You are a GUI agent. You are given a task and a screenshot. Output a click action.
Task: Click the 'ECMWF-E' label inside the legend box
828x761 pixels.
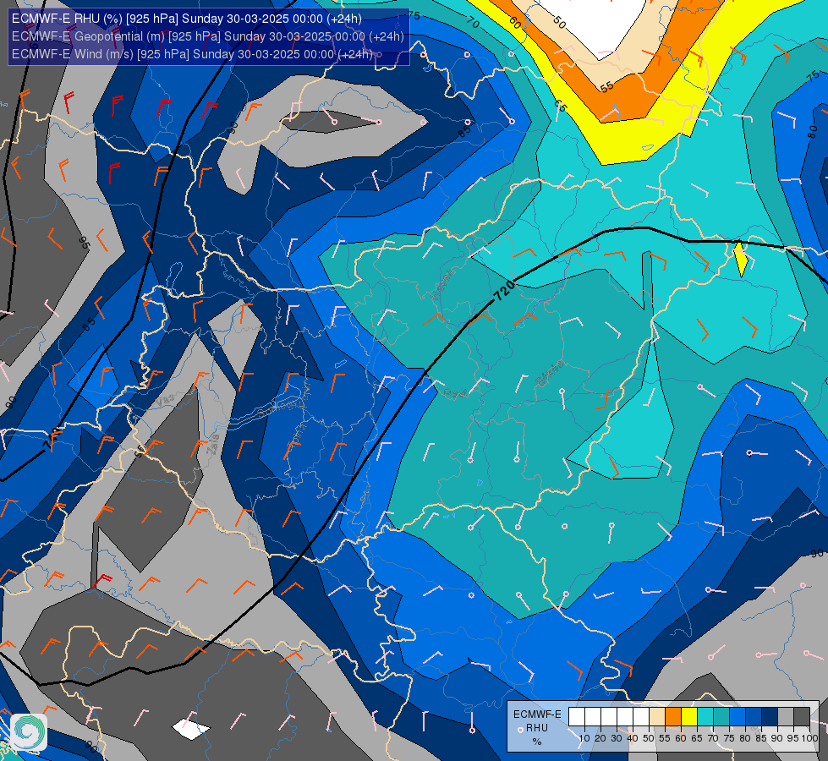click(x=537, y=714)
